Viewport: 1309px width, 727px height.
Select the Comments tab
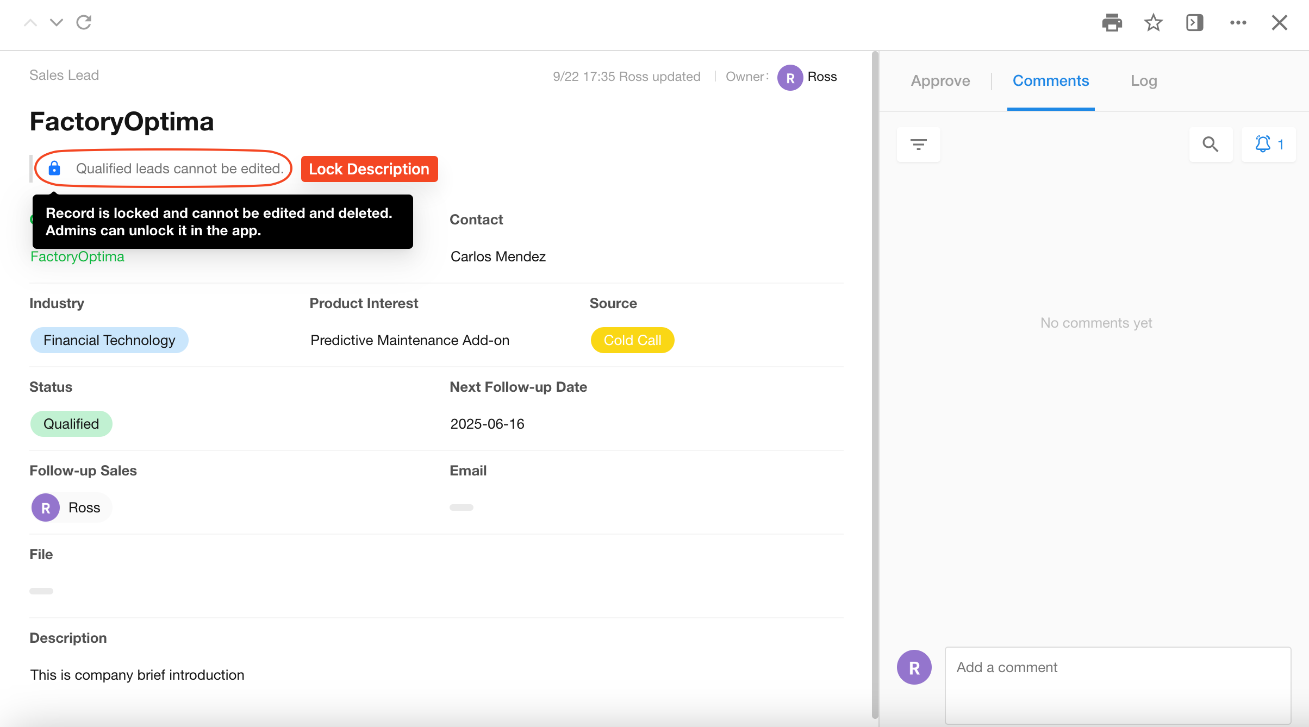click(x=1050, y=81)
